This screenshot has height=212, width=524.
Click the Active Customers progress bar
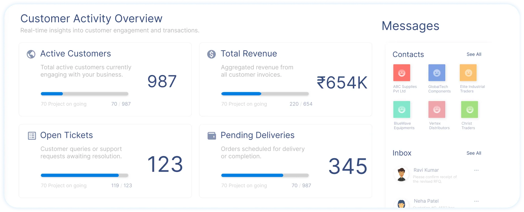tap(84, 94)
